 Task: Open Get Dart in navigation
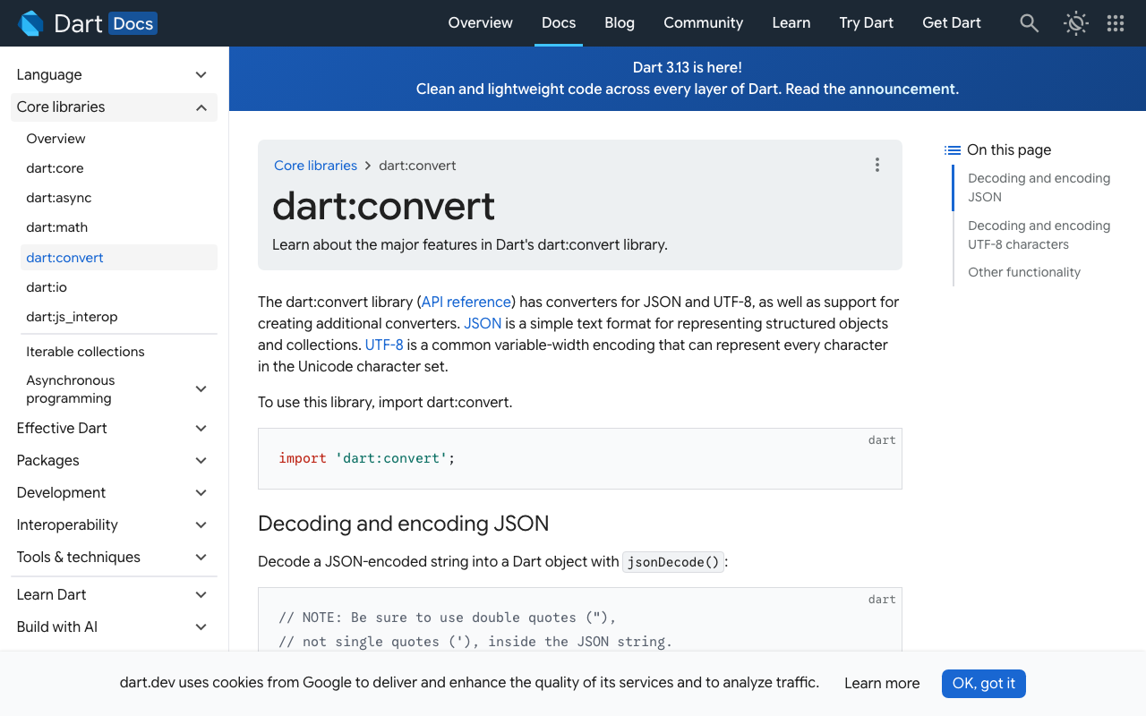click(952, 23)
